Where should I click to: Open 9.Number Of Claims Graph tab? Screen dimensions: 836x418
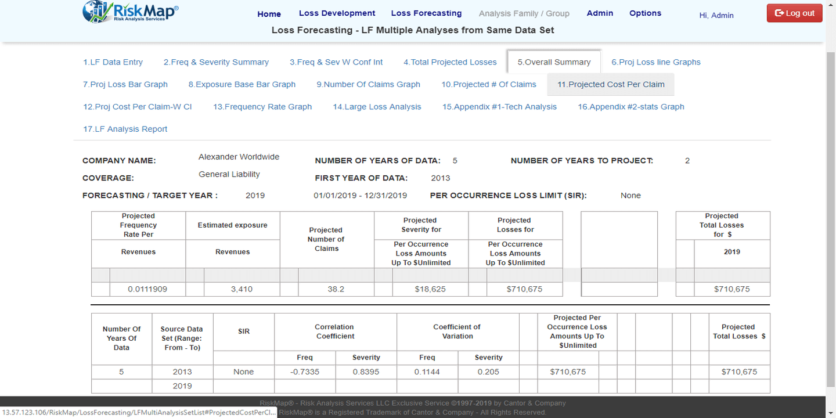[368, 84]
